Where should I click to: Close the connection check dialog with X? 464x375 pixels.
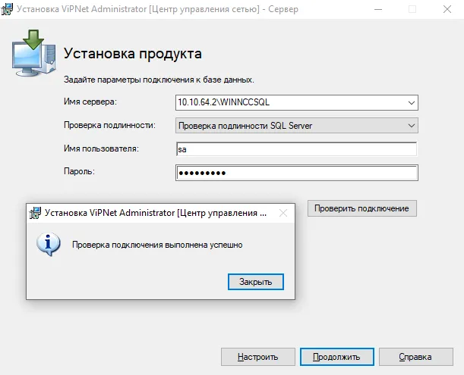(283, 213)
